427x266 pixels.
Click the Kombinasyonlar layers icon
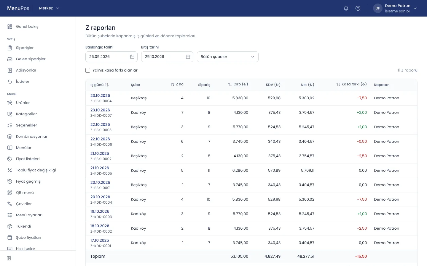pos(10,137)
